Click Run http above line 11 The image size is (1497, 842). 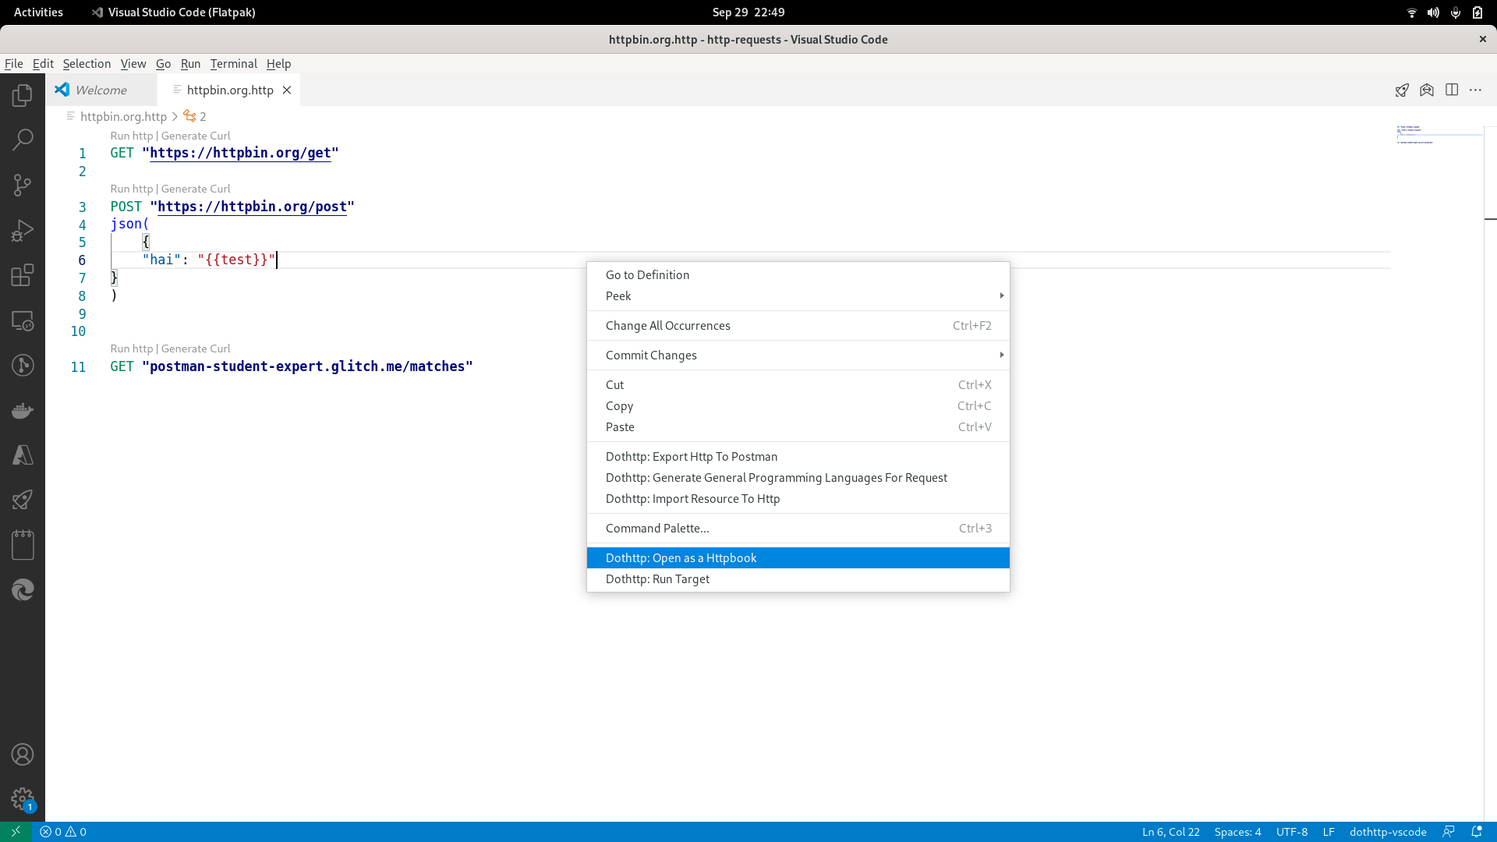(131, 348)
